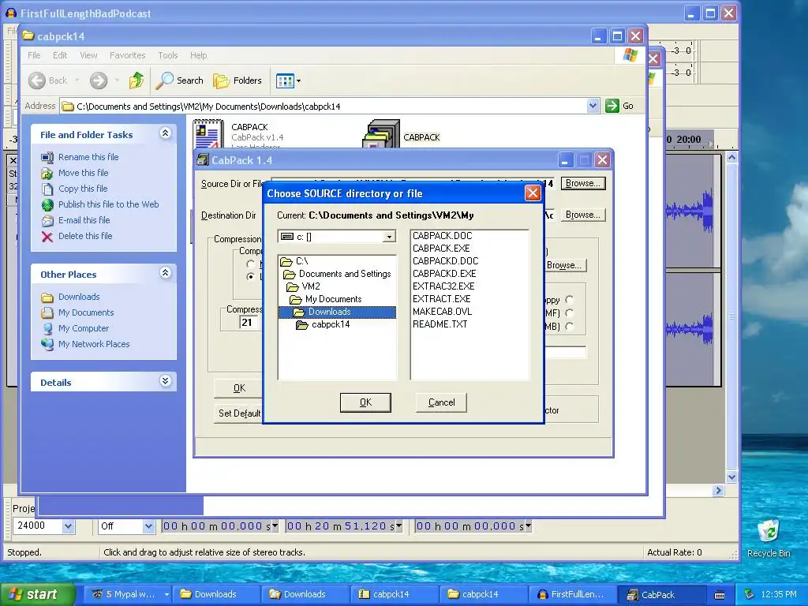Select My Documents folder in tree
808x606 pixels.
click(326, 299)
